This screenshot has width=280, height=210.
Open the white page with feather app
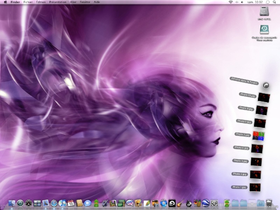point(147,203)
